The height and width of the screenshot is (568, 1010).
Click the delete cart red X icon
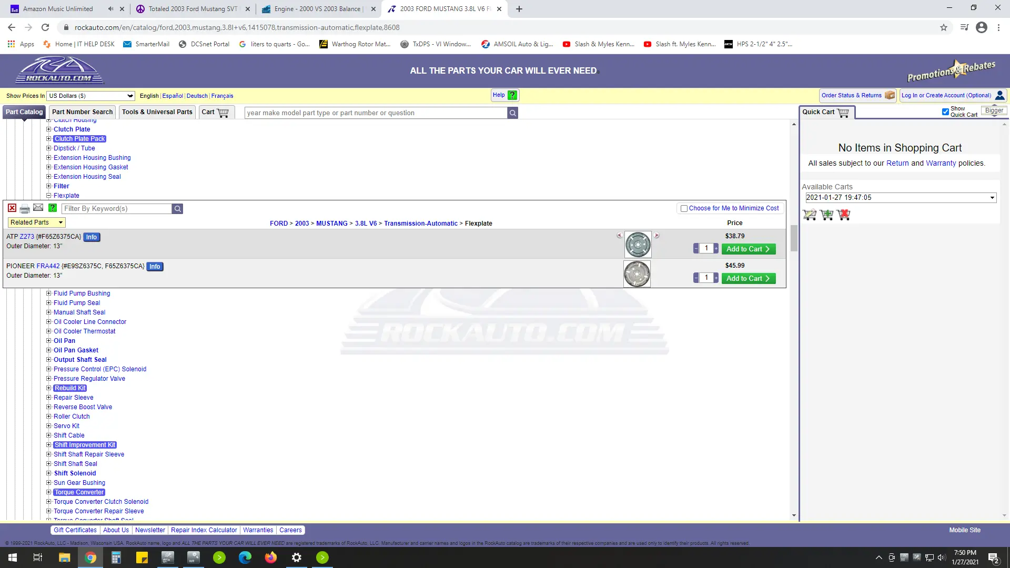(x=844, y=215)
